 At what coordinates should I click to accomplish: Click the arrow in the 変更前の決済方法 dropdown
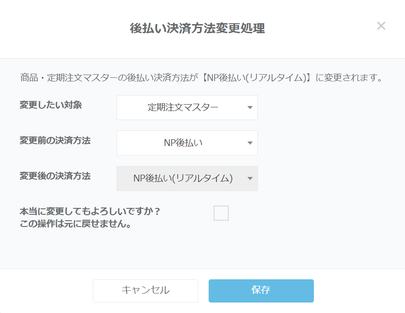tap(250, 143)
